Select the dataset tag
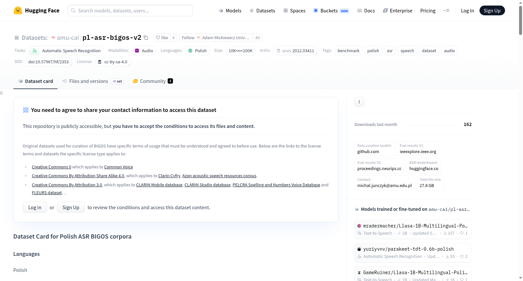Image resolution: width=523 pixels, height=281 pixels. pyautogui.click(x=429, y=51)
